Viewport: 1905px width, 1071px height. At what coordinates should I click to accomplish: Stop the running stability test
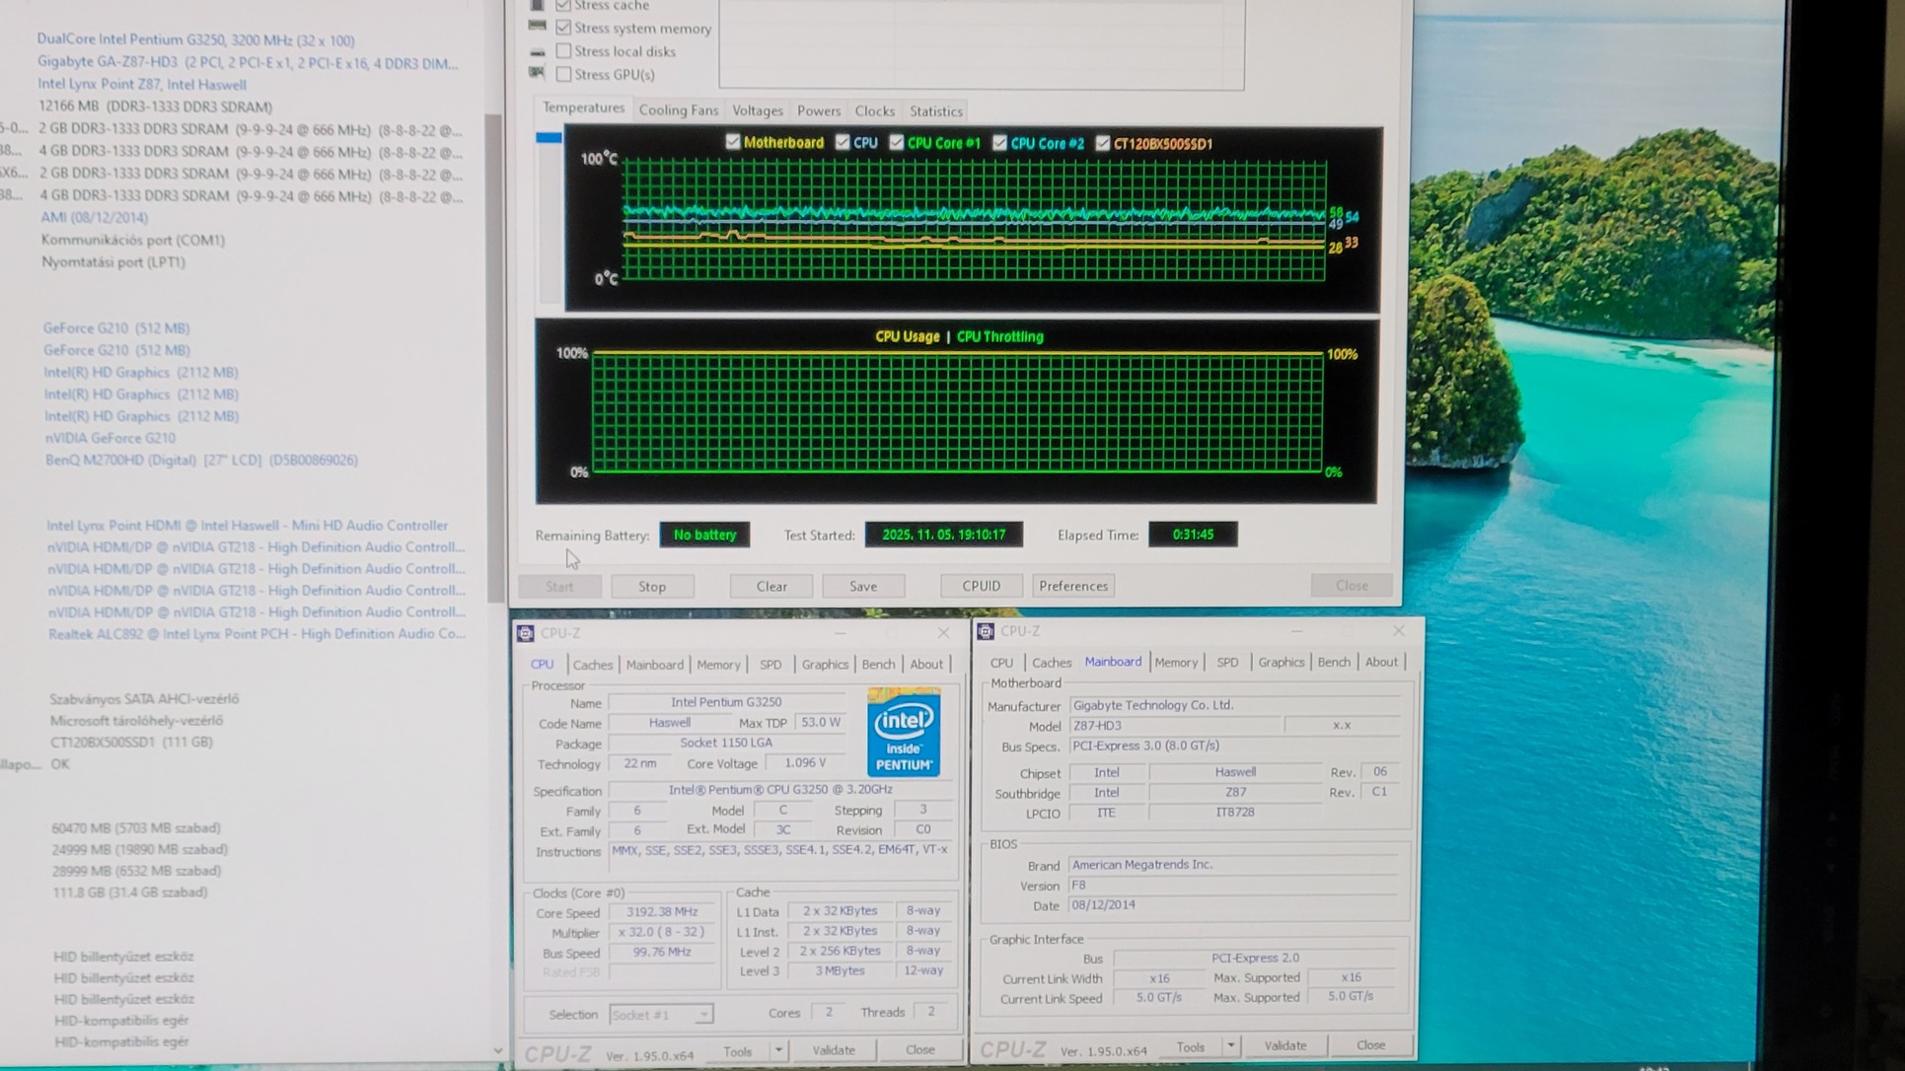tap(651, 586)
